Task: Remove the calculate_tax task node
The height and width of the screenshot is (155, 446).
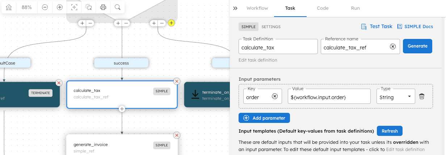Action: [177, 81]
